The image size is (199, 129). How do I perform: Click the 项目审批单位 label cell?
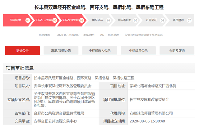pyautogui.click(x=113, y=99)
